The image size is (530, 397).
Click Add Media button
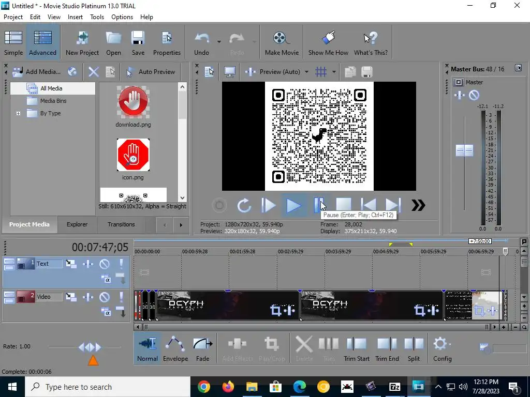coord(37,71)
